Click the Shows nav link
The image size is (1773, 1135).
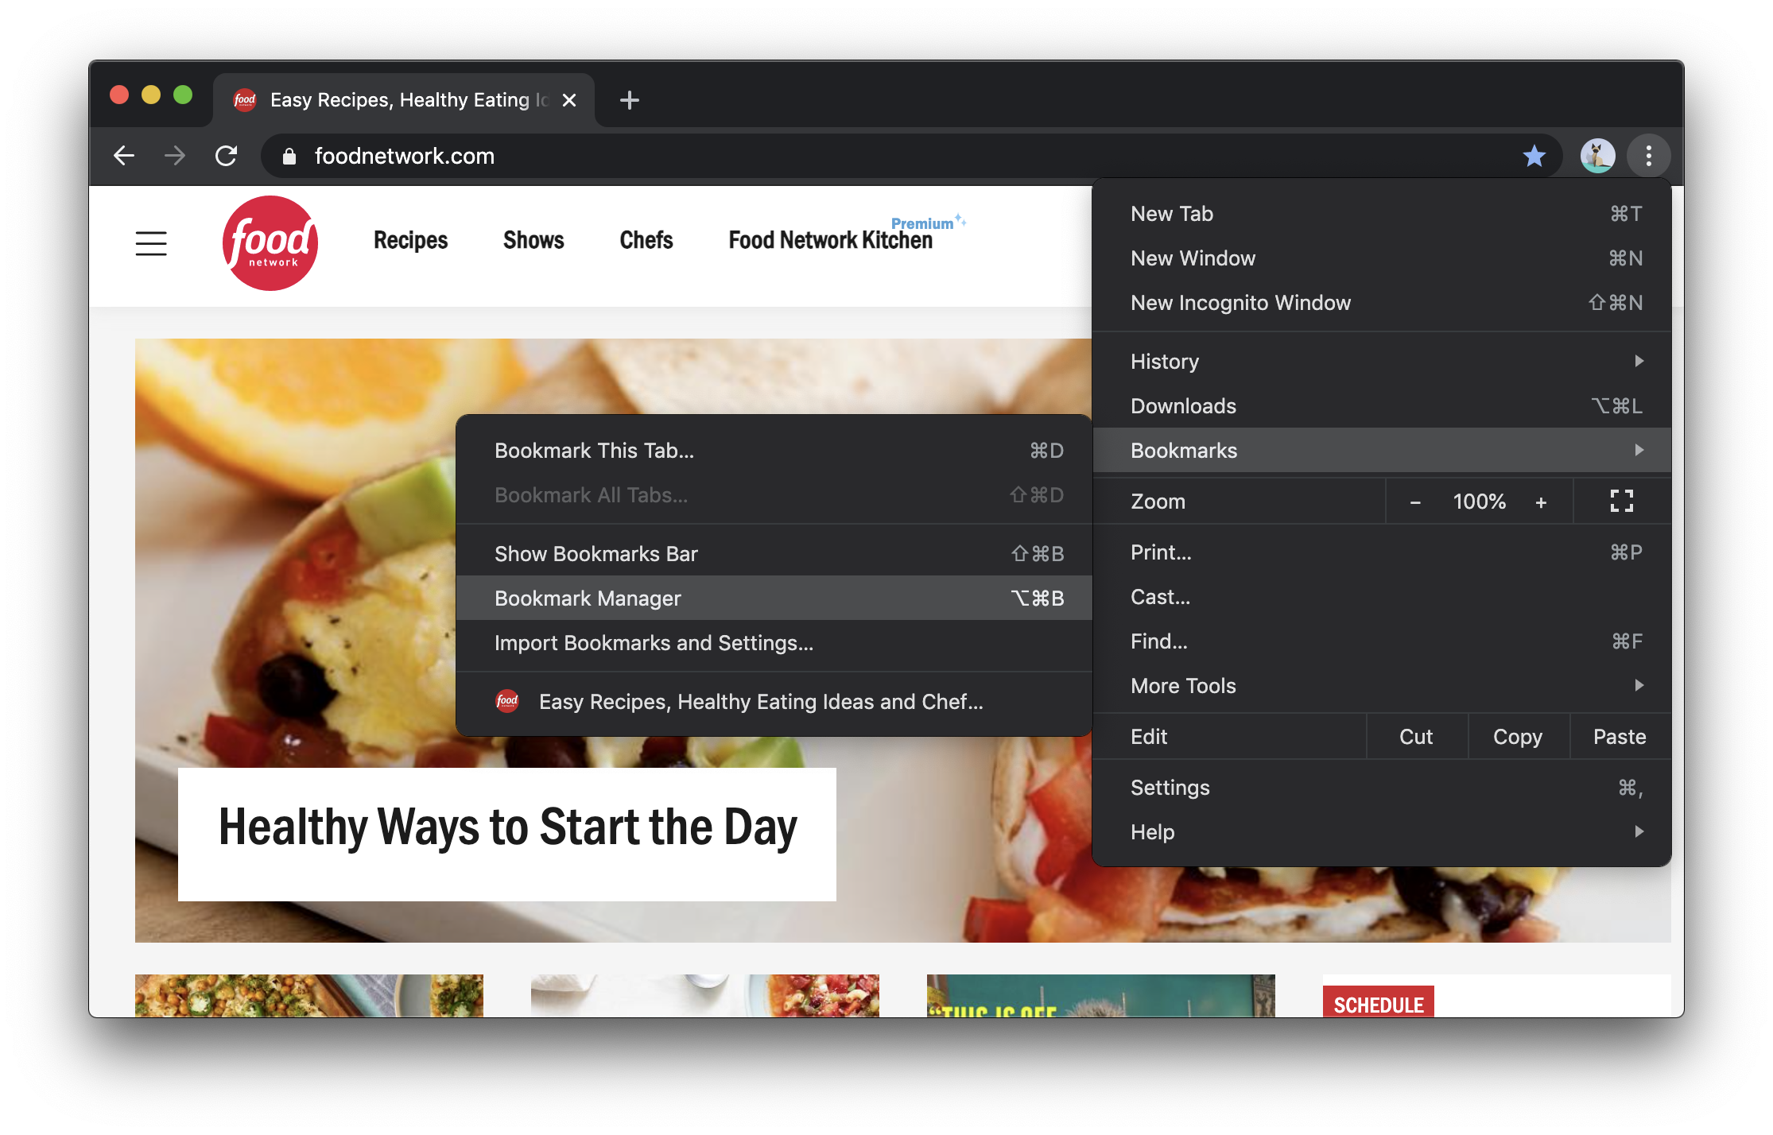pyautogui.click(x=533, y=240)
